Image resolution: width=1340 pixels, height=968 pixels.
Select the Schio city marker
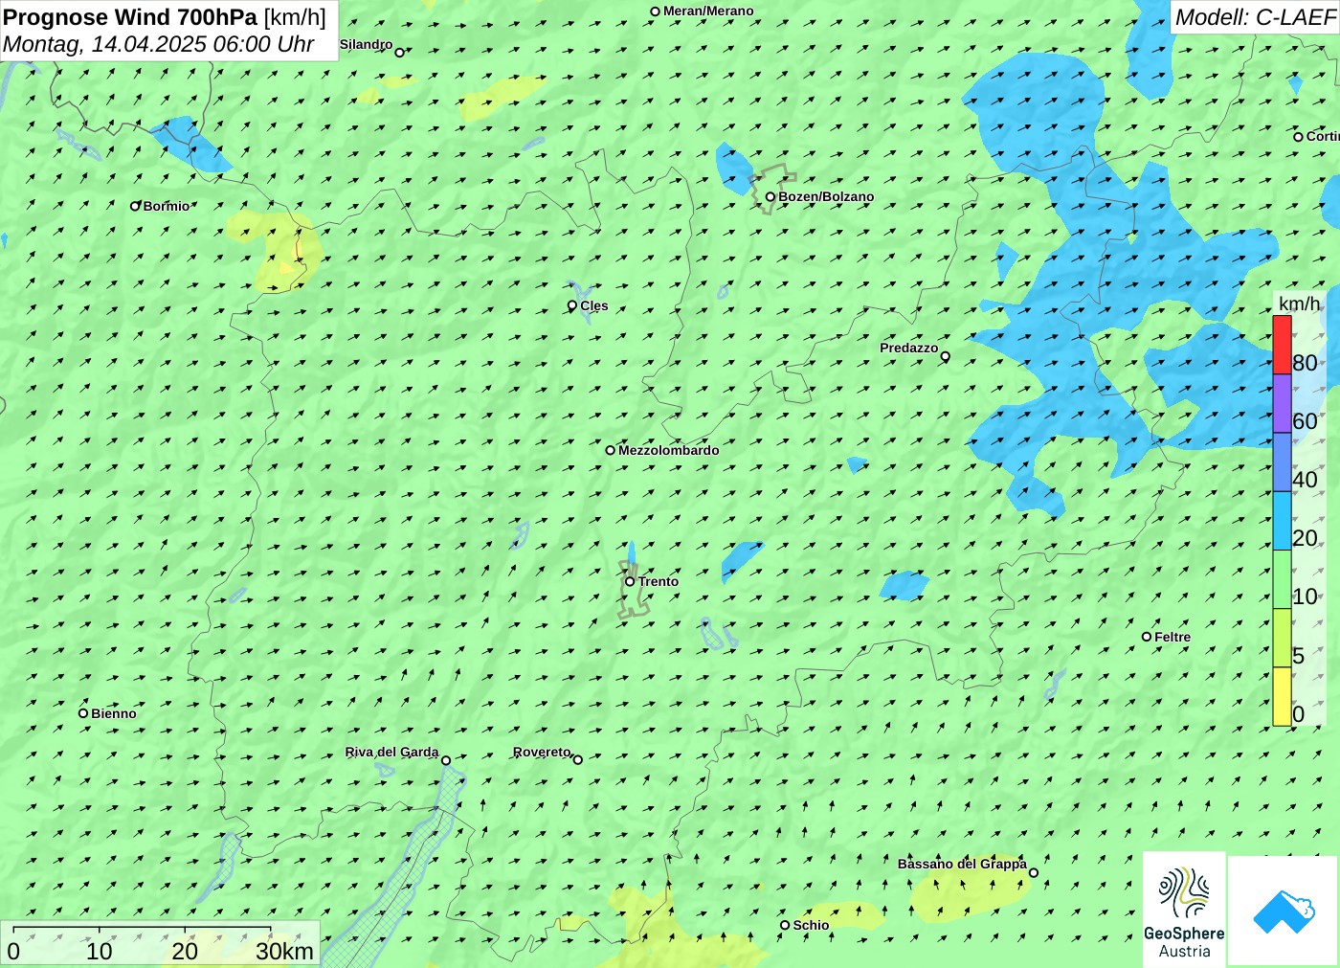coord(785,925)
